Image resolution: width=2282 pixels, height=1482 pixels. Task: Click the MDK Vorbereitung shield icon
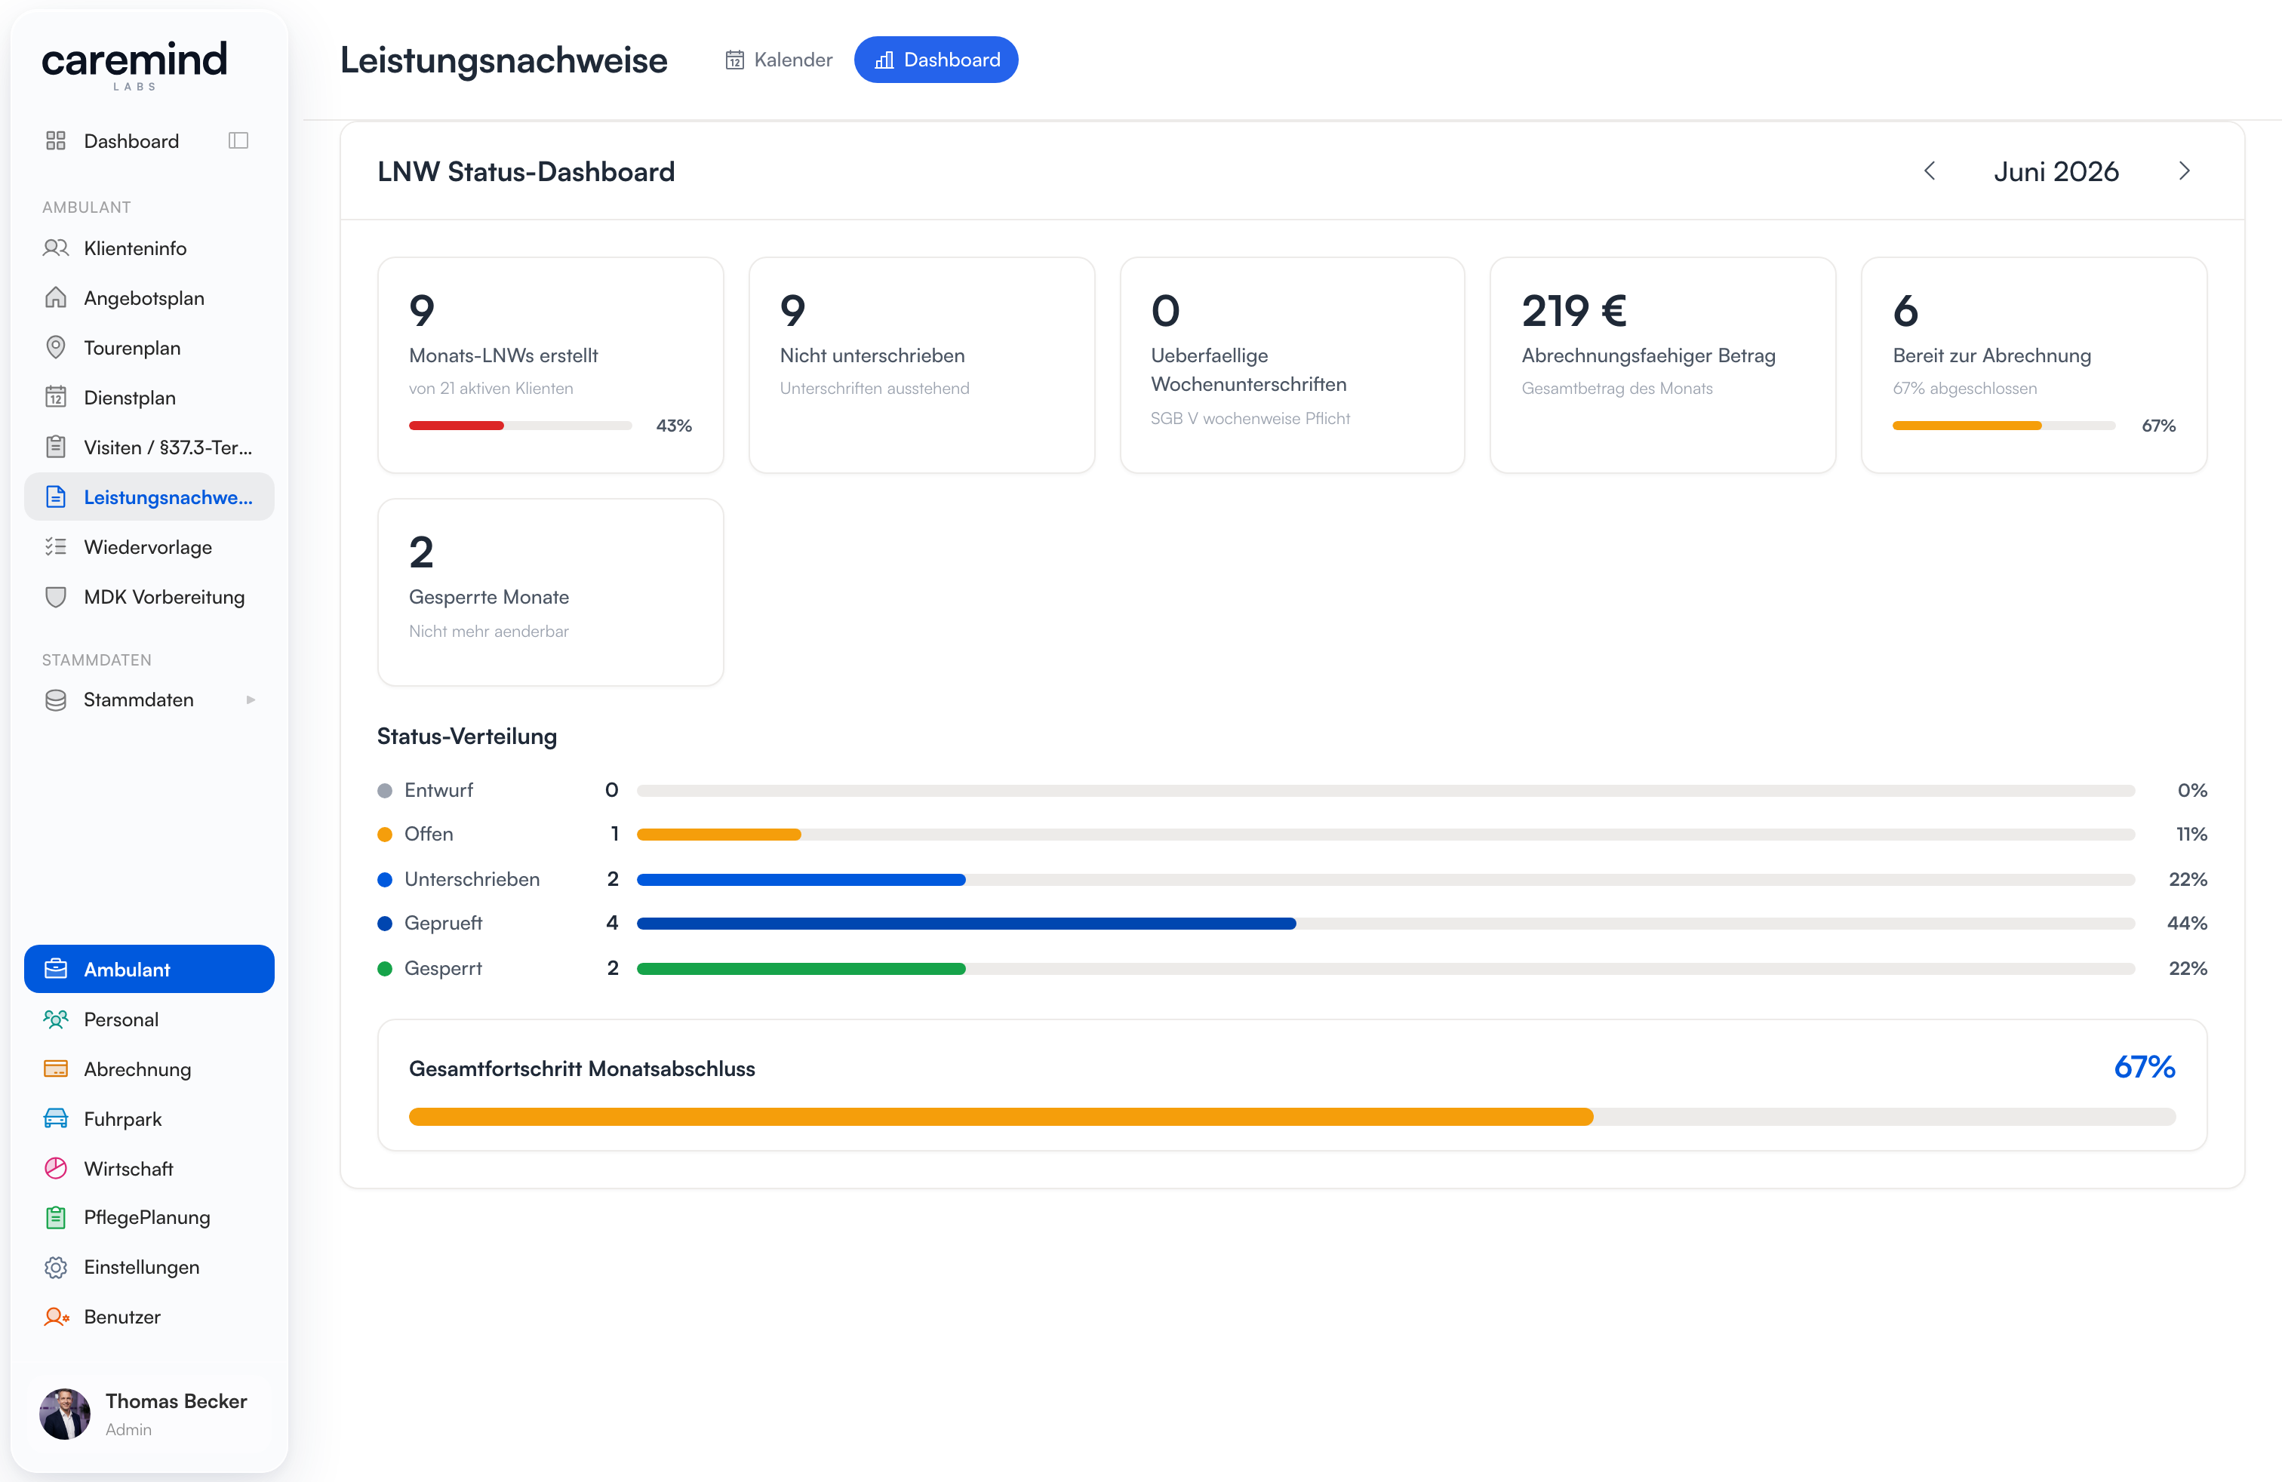pyautogui.click(x=56, y=597)
